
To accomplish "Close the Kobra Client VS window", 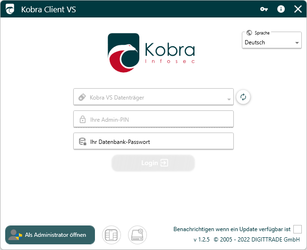I will 298,9.
